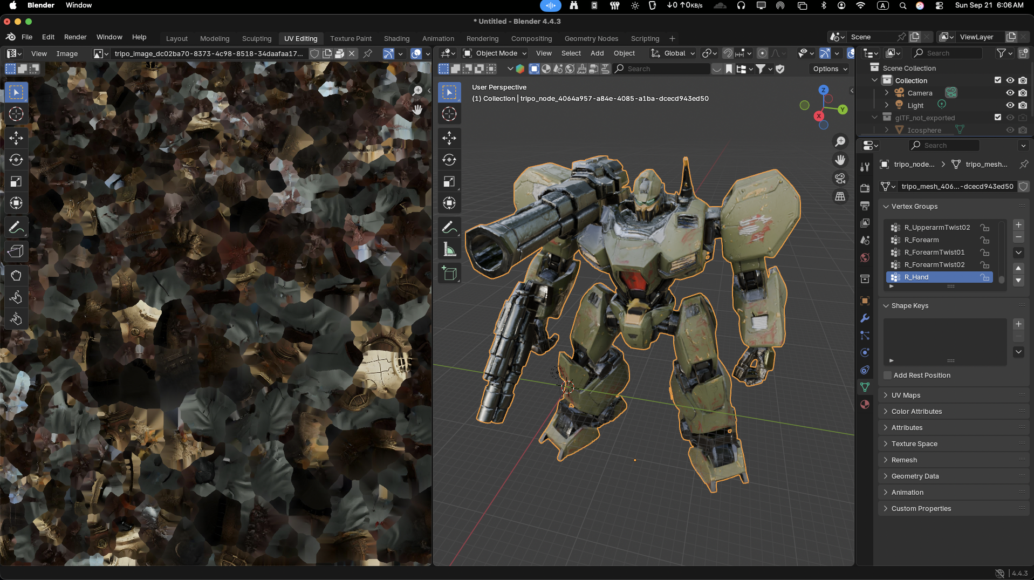Enable the Add Rest Position checkbox
The width and height of the screenshot is (1034, 580).
(x=887, y=376)
